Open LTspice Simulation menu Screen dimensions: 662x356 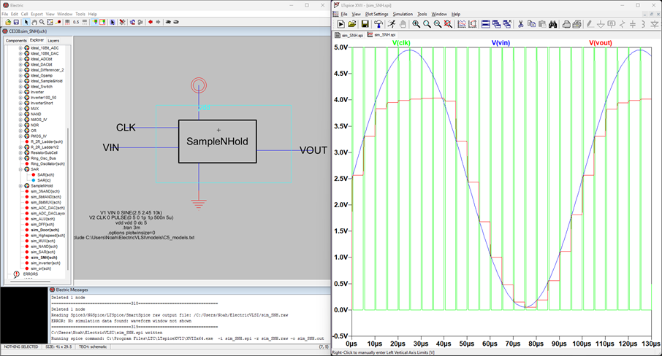[x=403, y=14]
